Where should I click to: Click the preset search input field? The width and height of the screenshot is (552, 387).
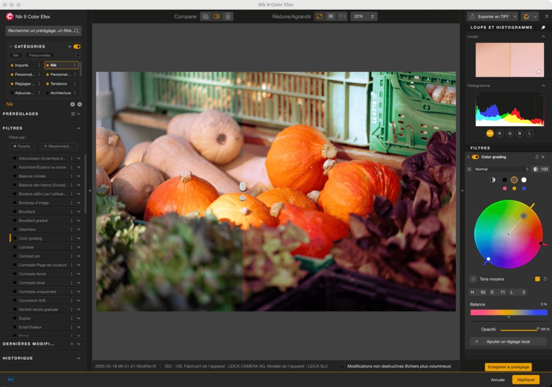point(43,31)
